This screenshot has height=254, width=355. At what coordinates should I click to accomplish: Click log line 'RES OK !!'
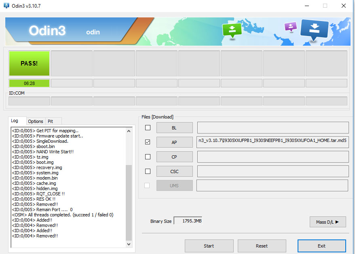tap(34, 199)
